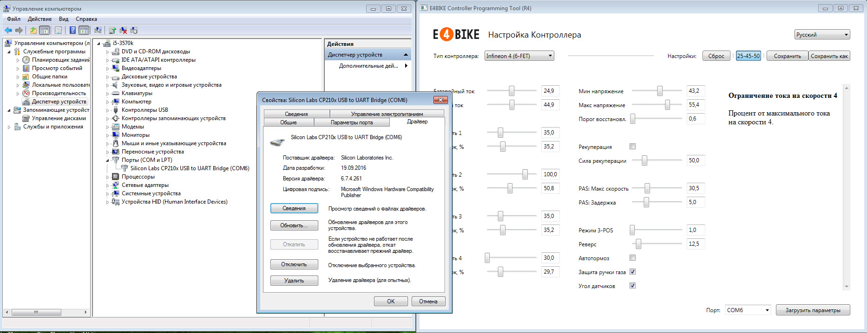Expand the Службы и приложения node
867x333 pixels.
pyautogui.click(x=9, y=127)
